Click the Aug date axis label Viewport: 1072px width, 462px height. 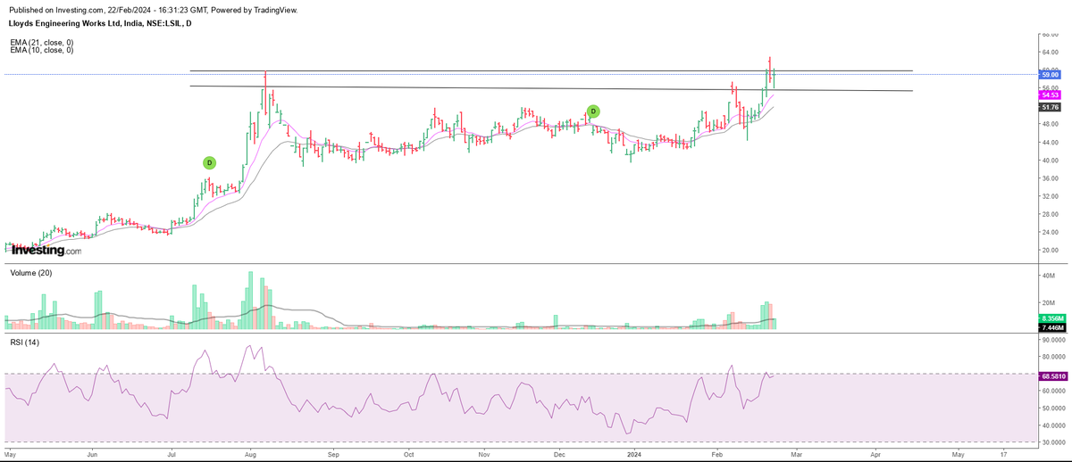coord(249,453)
